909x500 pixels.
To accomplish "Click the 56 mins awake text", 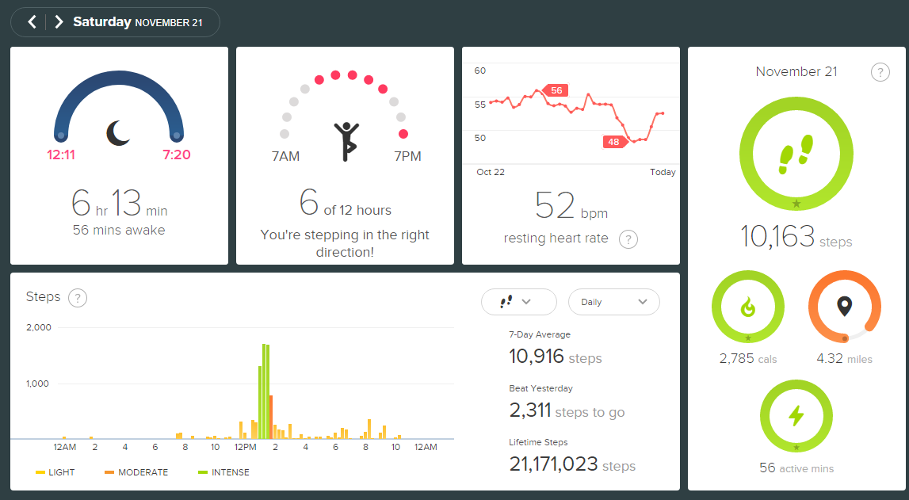I will [119, 230].
